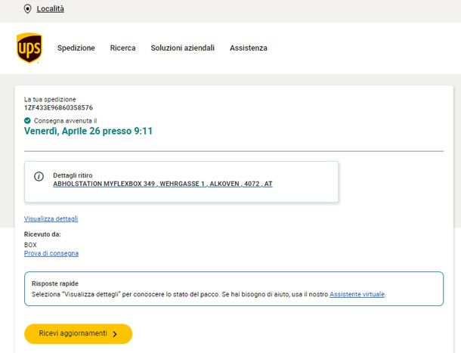Viewport: 461px width, 353px height.
Task: Click the Dettagli ritiro label
Action: (73, 175)
